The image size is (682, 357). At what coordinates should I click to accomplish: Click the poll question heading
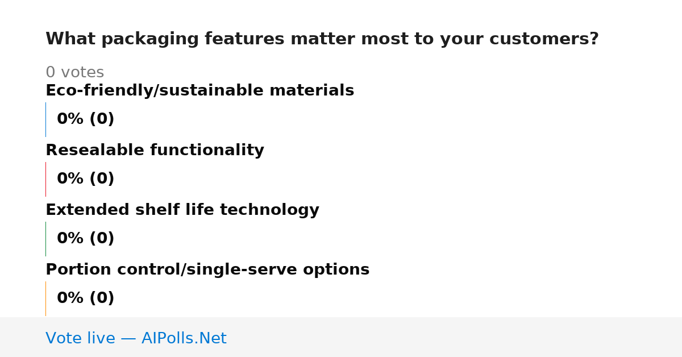click(x=322, y=39)
